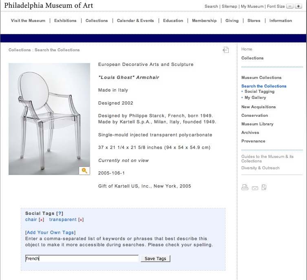The width and height of the screenshot is (307, 280).
Task: Open the Stores menu
Action: 254,20
